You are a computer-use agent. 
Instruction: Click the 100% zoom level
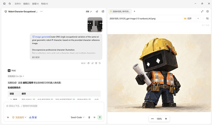tap(159, 119)
